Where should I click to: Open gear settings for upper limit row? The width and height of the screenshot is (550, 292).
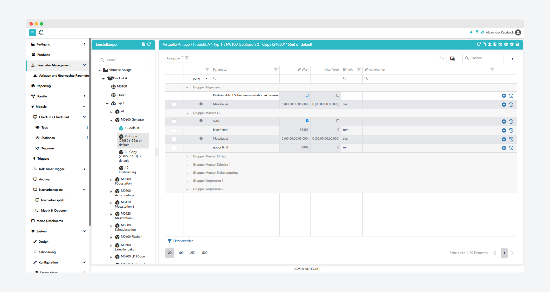coord(504,148)
